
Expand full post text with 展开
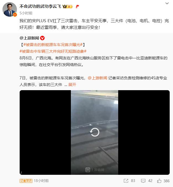click(x=72, y=85)
